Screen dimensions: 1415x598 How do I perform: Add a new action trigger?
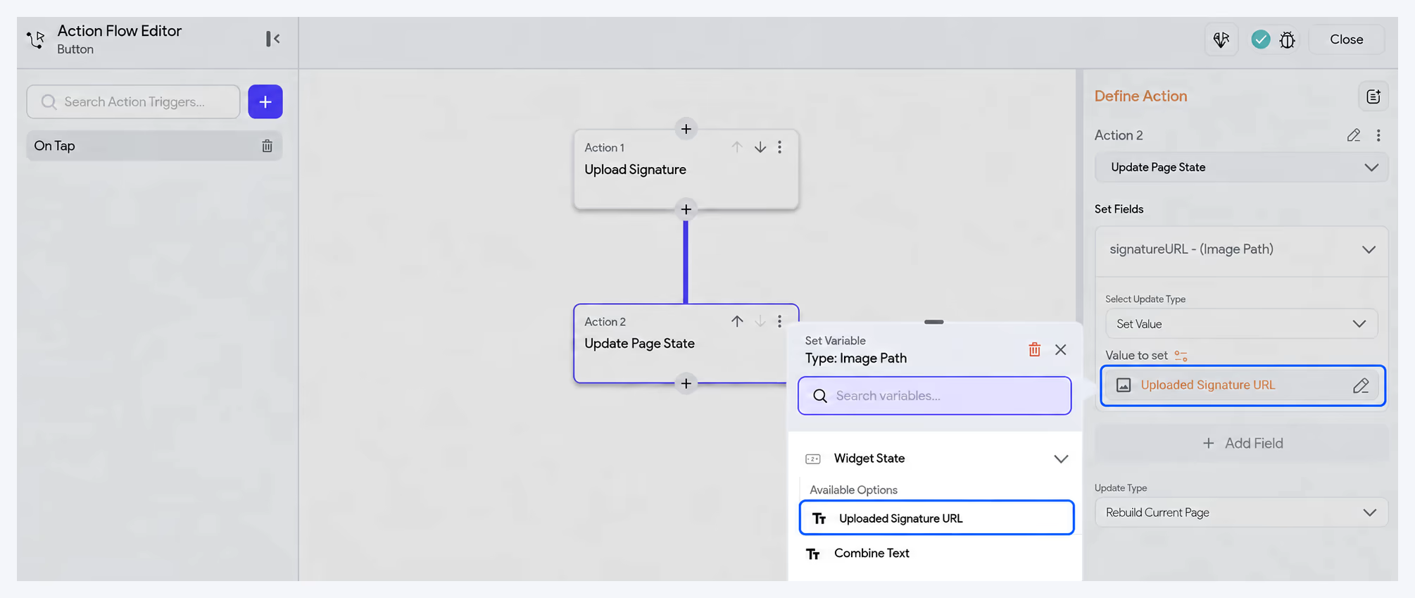[265, 101]
